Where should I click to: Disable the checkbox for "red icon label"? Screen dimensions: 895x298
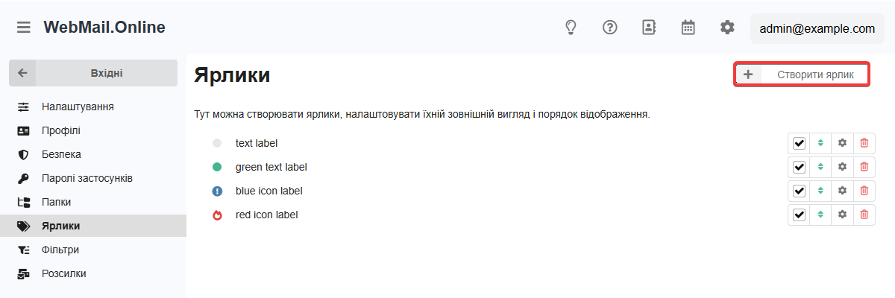pos(800,215)
